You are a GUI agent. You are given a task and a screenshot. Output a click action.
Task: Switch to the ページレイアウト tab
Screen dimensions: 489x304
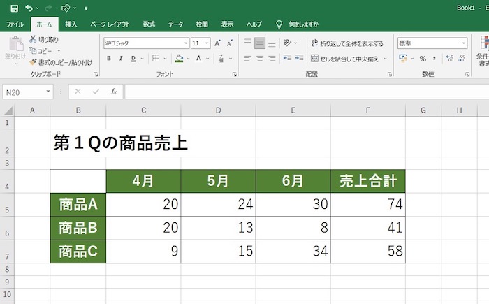pyautogui.click(x=110, y=24)
